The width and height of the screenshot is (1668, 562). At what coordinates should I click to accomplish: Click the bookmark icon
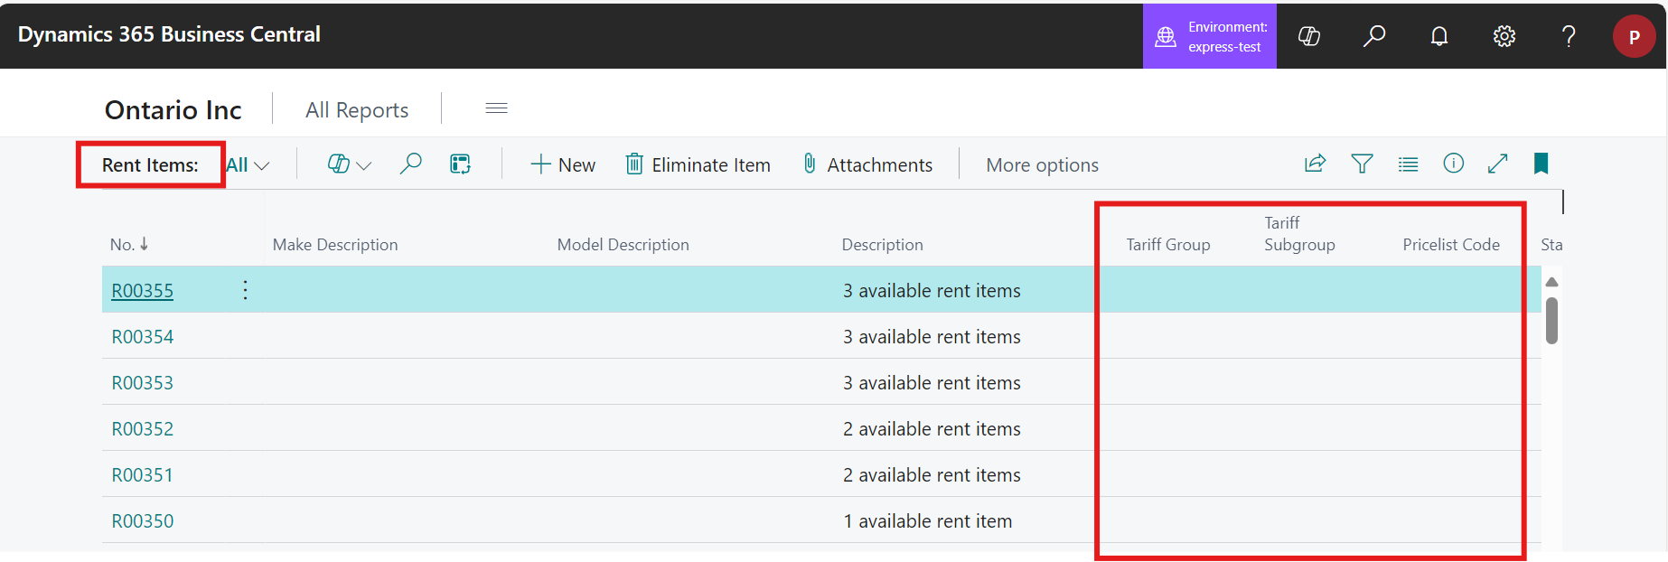1541,164
